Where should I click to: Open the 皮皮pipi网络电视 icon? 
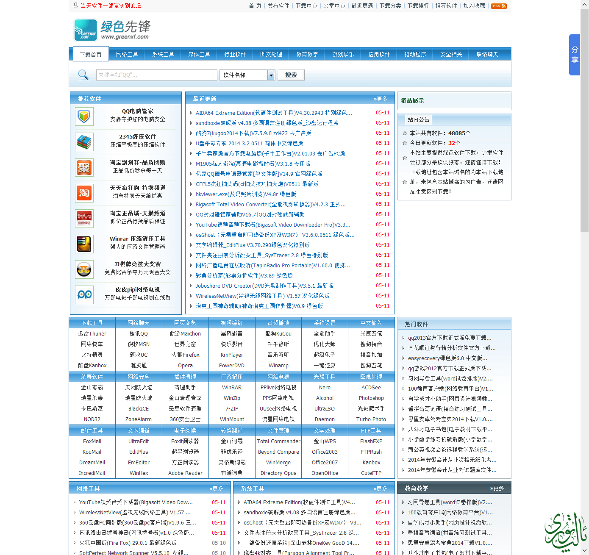tap(84, 294)
